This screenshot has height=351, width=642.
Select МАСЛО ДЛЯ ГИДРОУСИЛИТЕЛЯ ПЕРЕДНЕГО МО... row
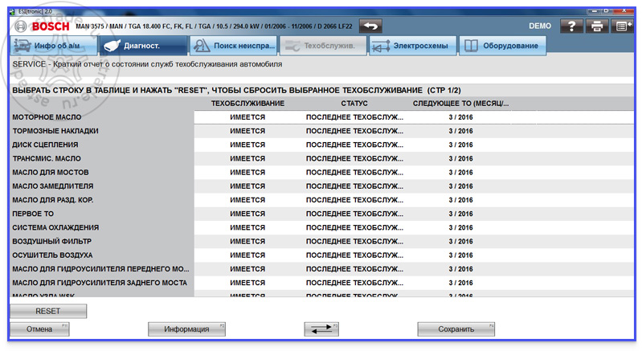point(322,269)
